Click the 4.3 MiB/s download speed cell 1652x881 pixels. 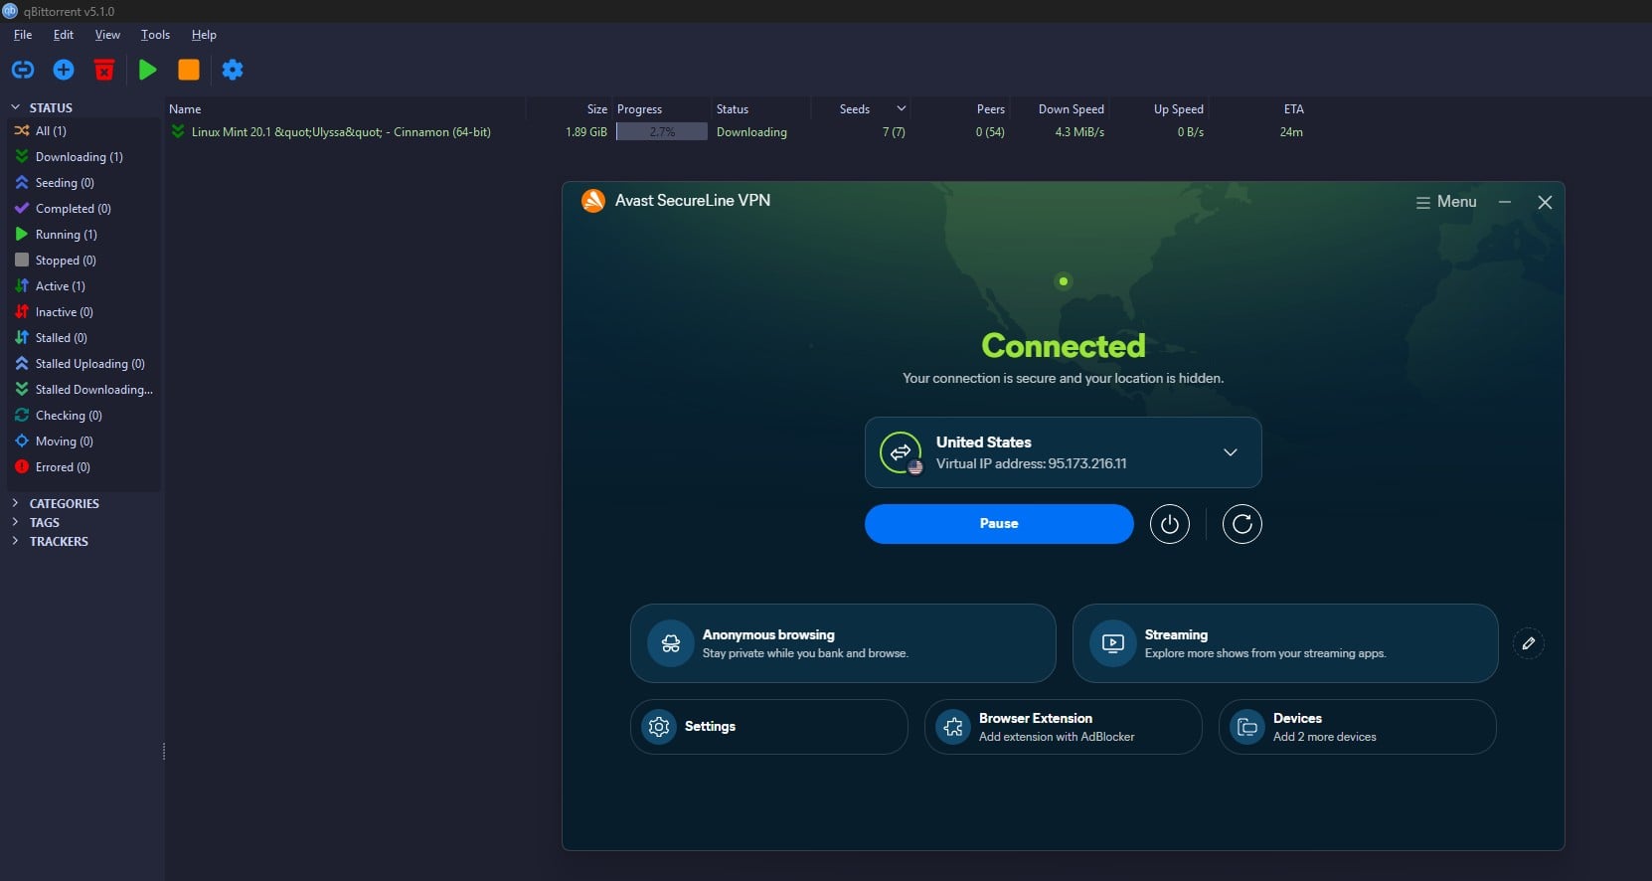pos(1079,132)
